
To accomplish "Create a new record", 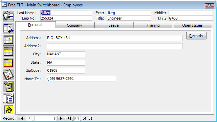I will tap(77, 118).
